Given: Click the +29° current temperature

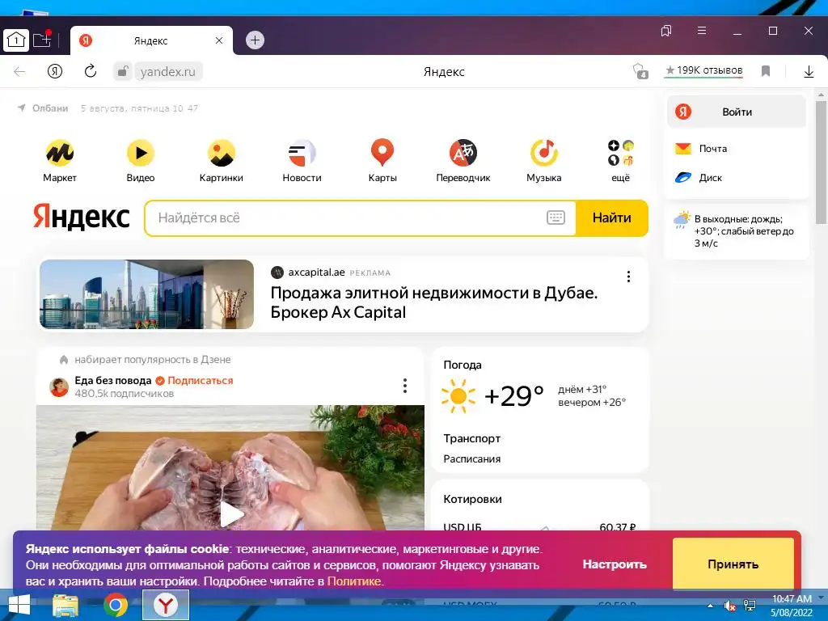Looking at the screenshot, I should pos(513,395).
